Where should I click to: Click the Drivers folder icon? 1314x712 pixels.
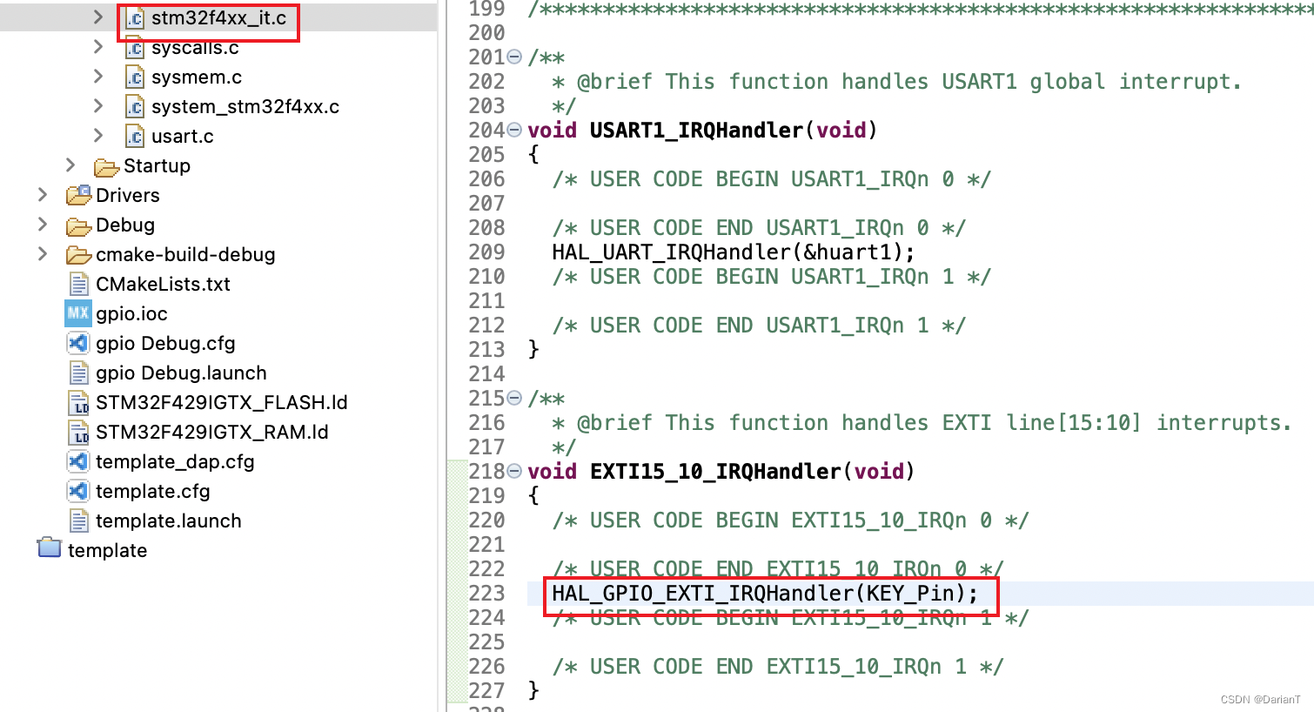(x=78, y=195)
